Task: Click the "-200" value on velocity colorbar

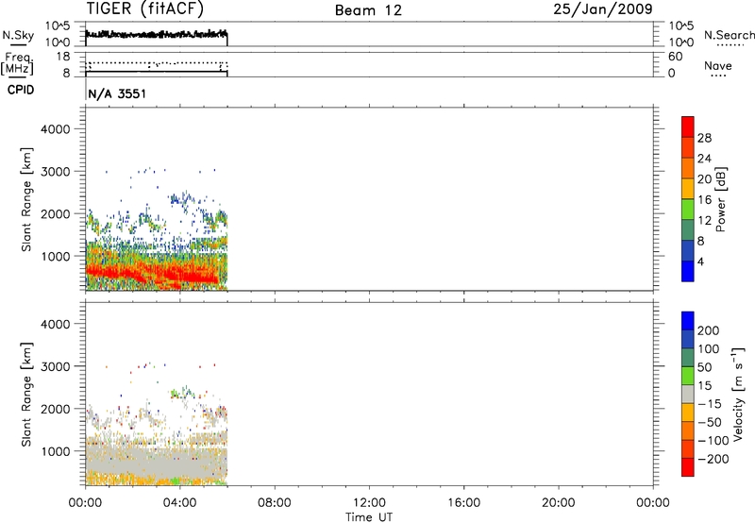Action: pyautogui.click(x=713, y=459)
